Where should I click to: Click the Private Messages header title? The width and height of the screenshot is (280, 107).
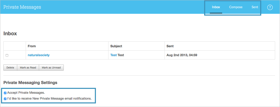[x=22, y=7]
